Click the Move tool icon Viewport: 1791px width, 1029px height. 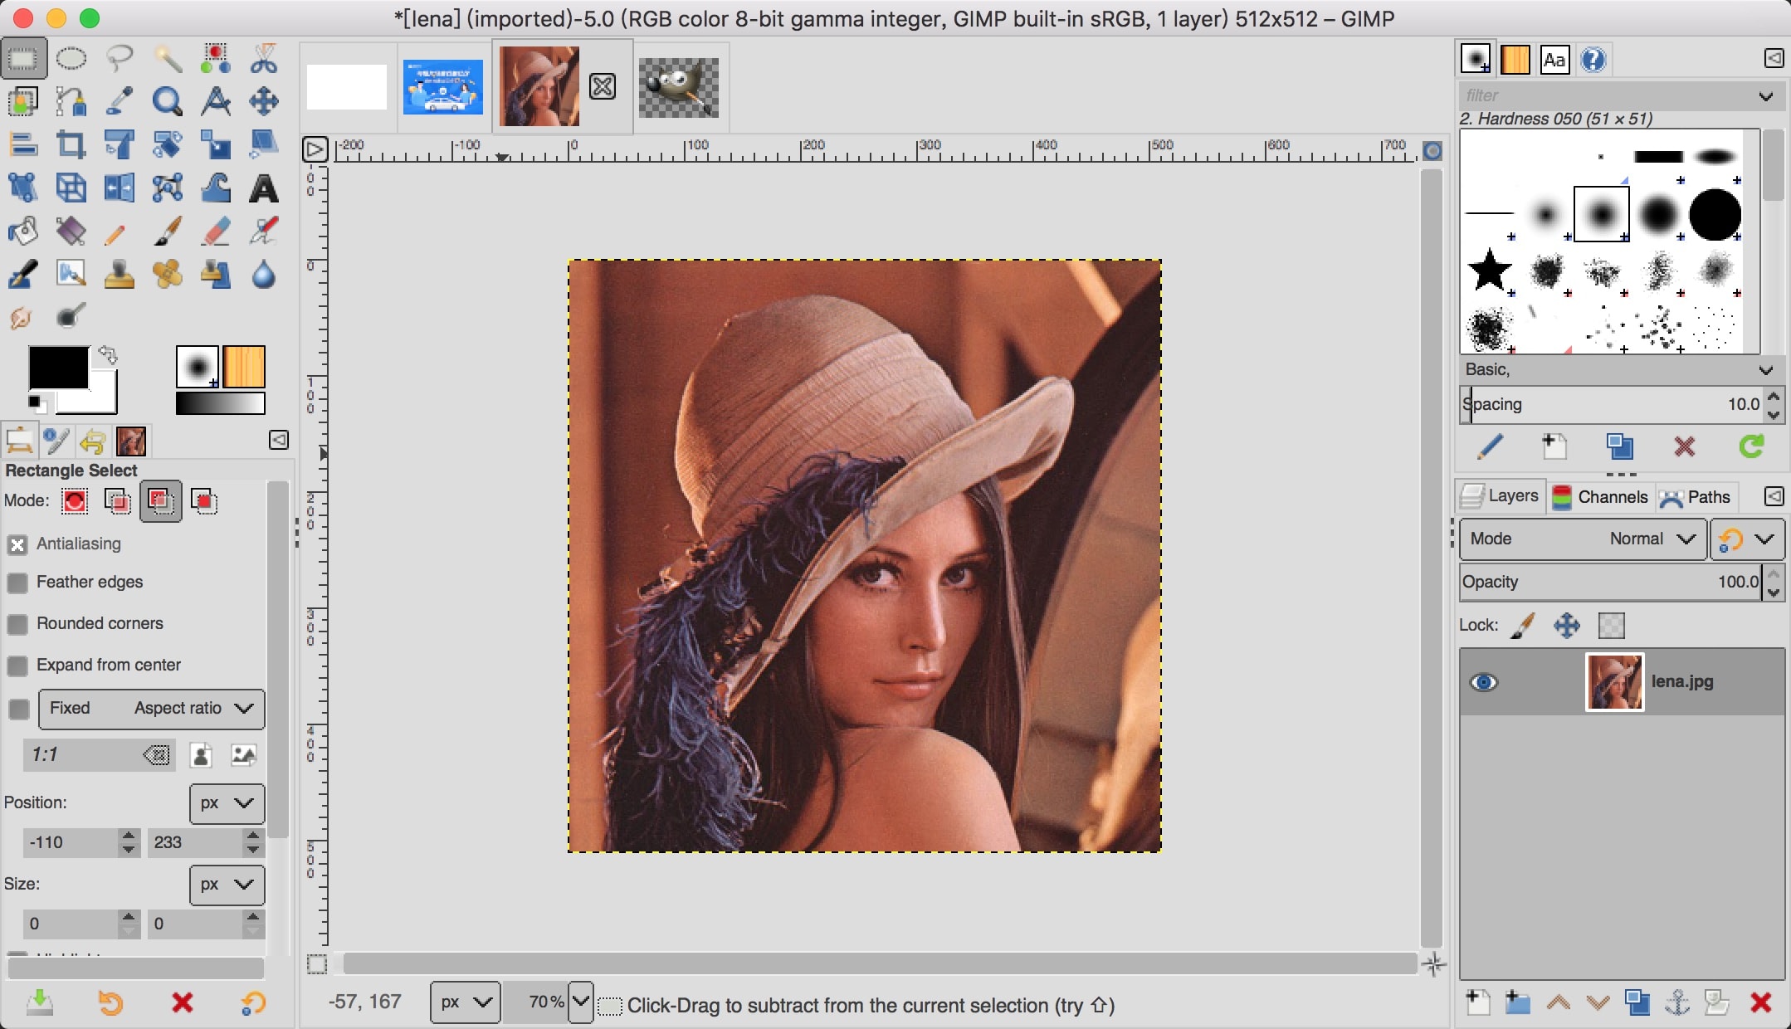264,102
